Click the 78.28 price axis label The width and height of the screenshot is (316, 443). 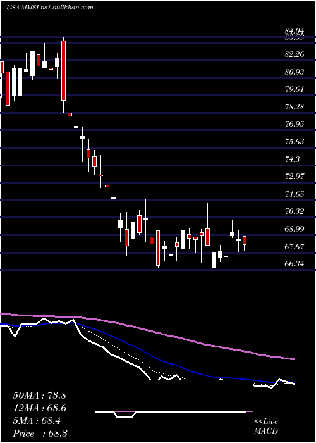(295, 106)
